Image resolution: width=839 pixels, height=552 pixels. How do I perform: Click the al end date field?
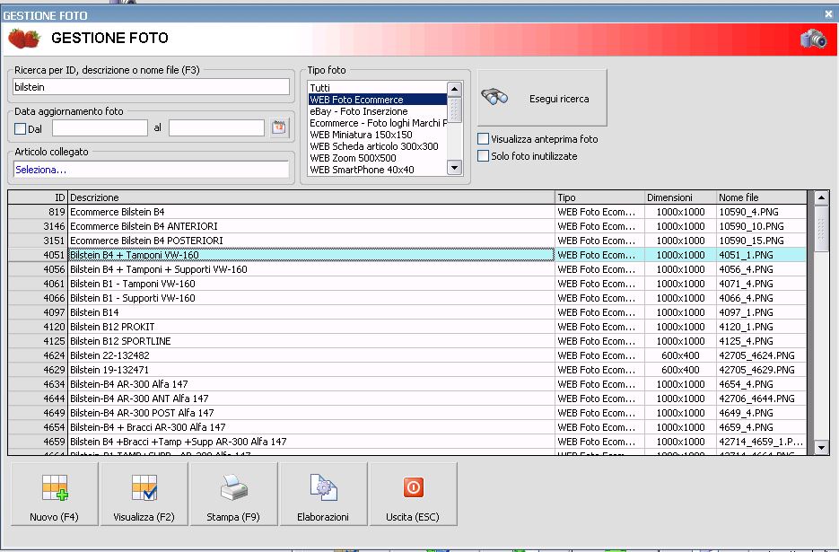pyautogui.click(x=217, y=128)
